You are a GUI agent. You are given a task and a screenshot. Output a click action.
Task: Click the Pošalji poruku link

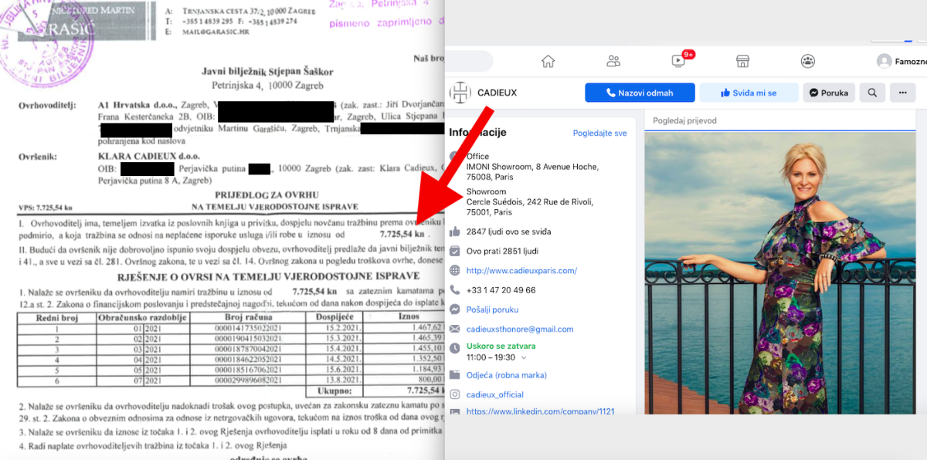(492, 309)
